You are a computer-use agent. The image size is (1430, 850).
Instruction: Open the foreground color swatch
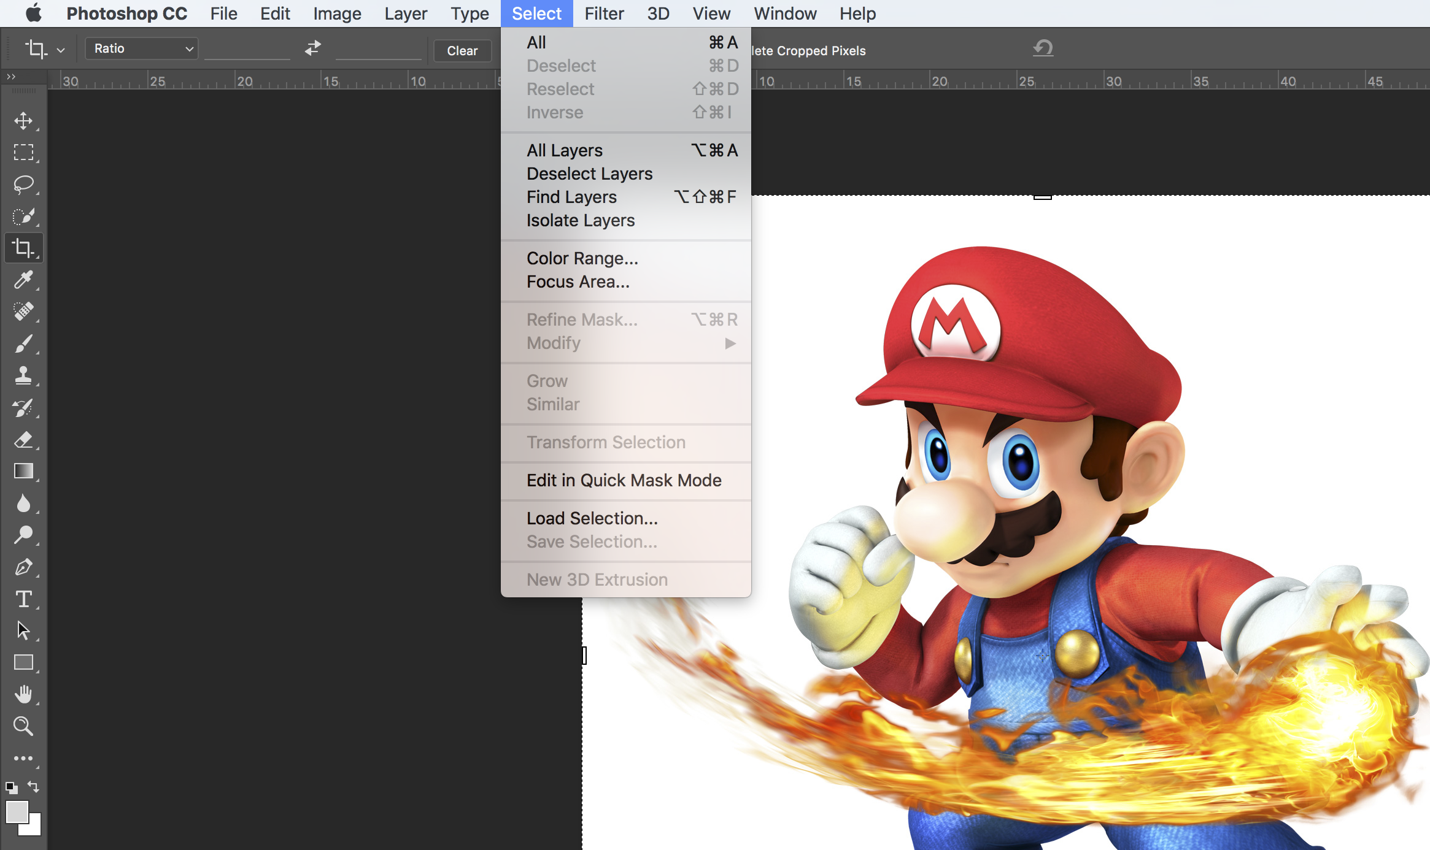[x=17, y=813]
